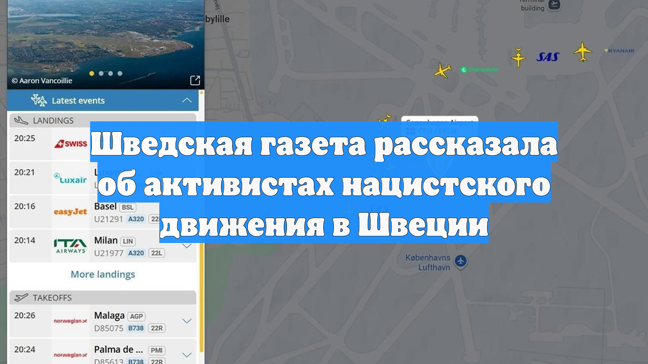
Task: Collapse the Latest events section
Action: 187,100
